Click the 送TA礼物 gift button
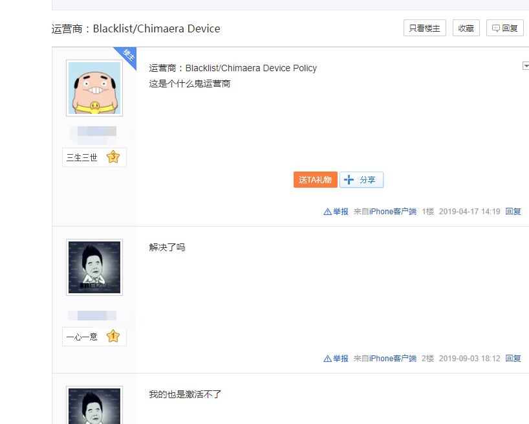This screenshot has height=424, width=529. click(x=315, y=180)
